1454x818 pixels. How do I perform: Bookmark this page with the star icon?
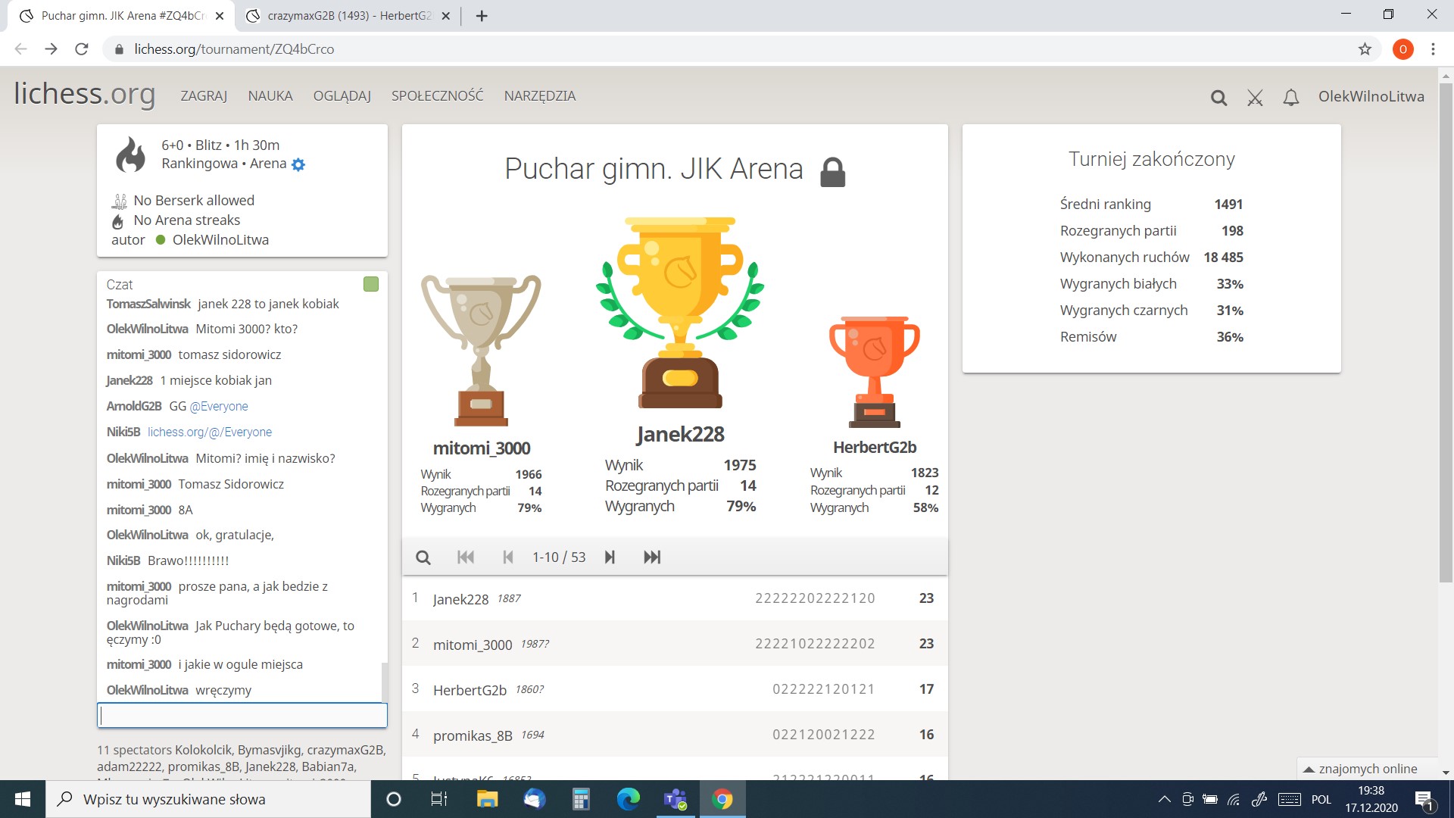pyautogui.click(x=1365, y=49)
